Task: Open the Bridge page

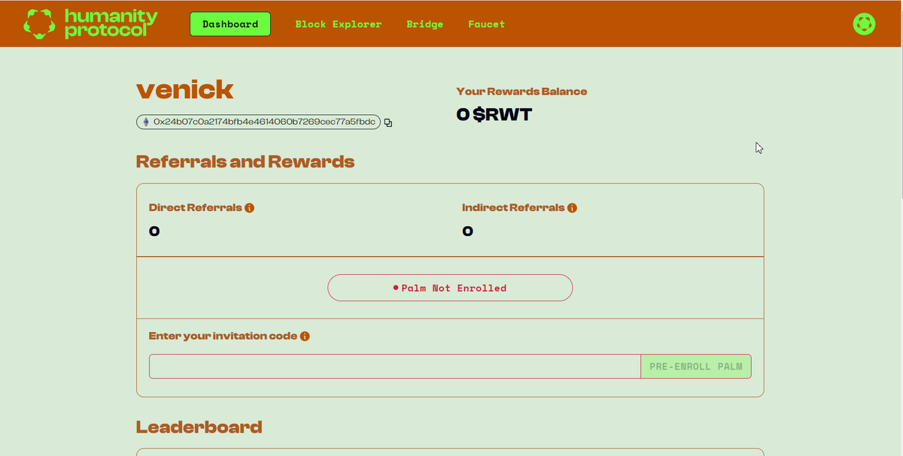Action: (425, 24)
